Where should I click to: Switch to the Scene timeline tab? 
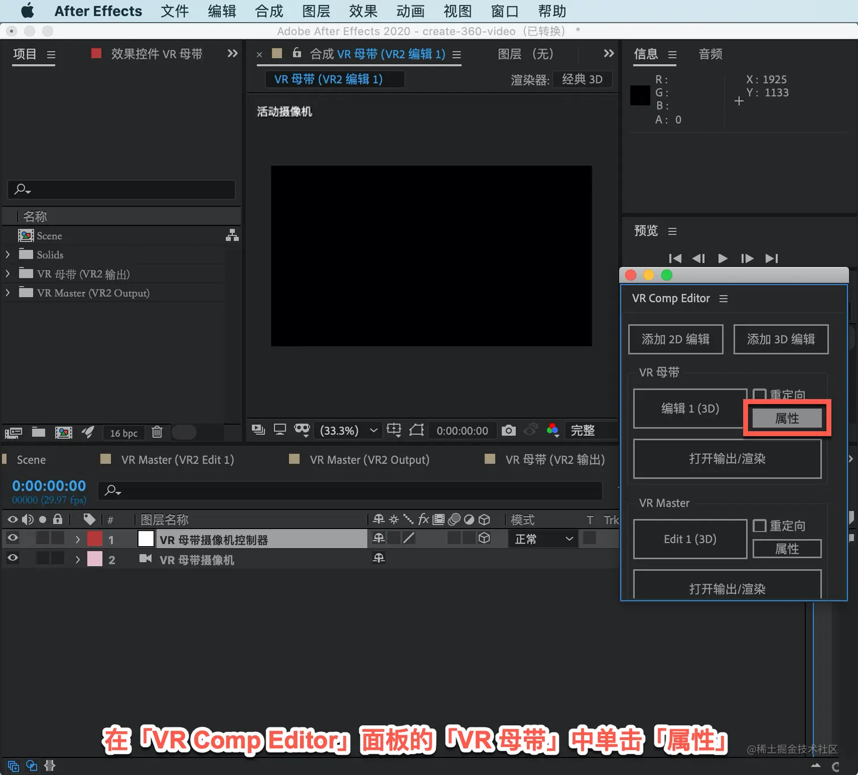[x=31, y=459]
